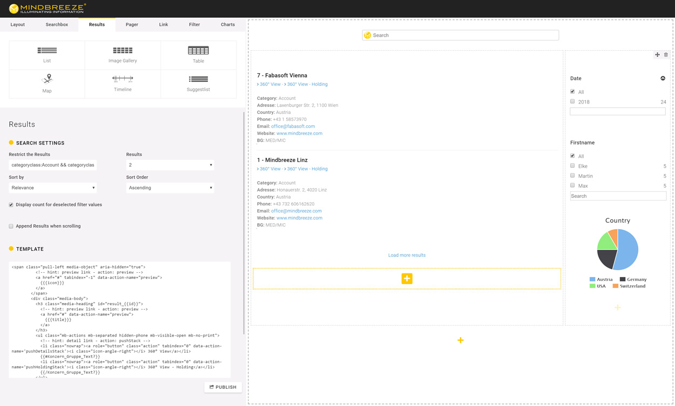Open 360° View link for Mindbreeze Linz
This screenshot has width=675, height=406.
[x=270, y=169]
